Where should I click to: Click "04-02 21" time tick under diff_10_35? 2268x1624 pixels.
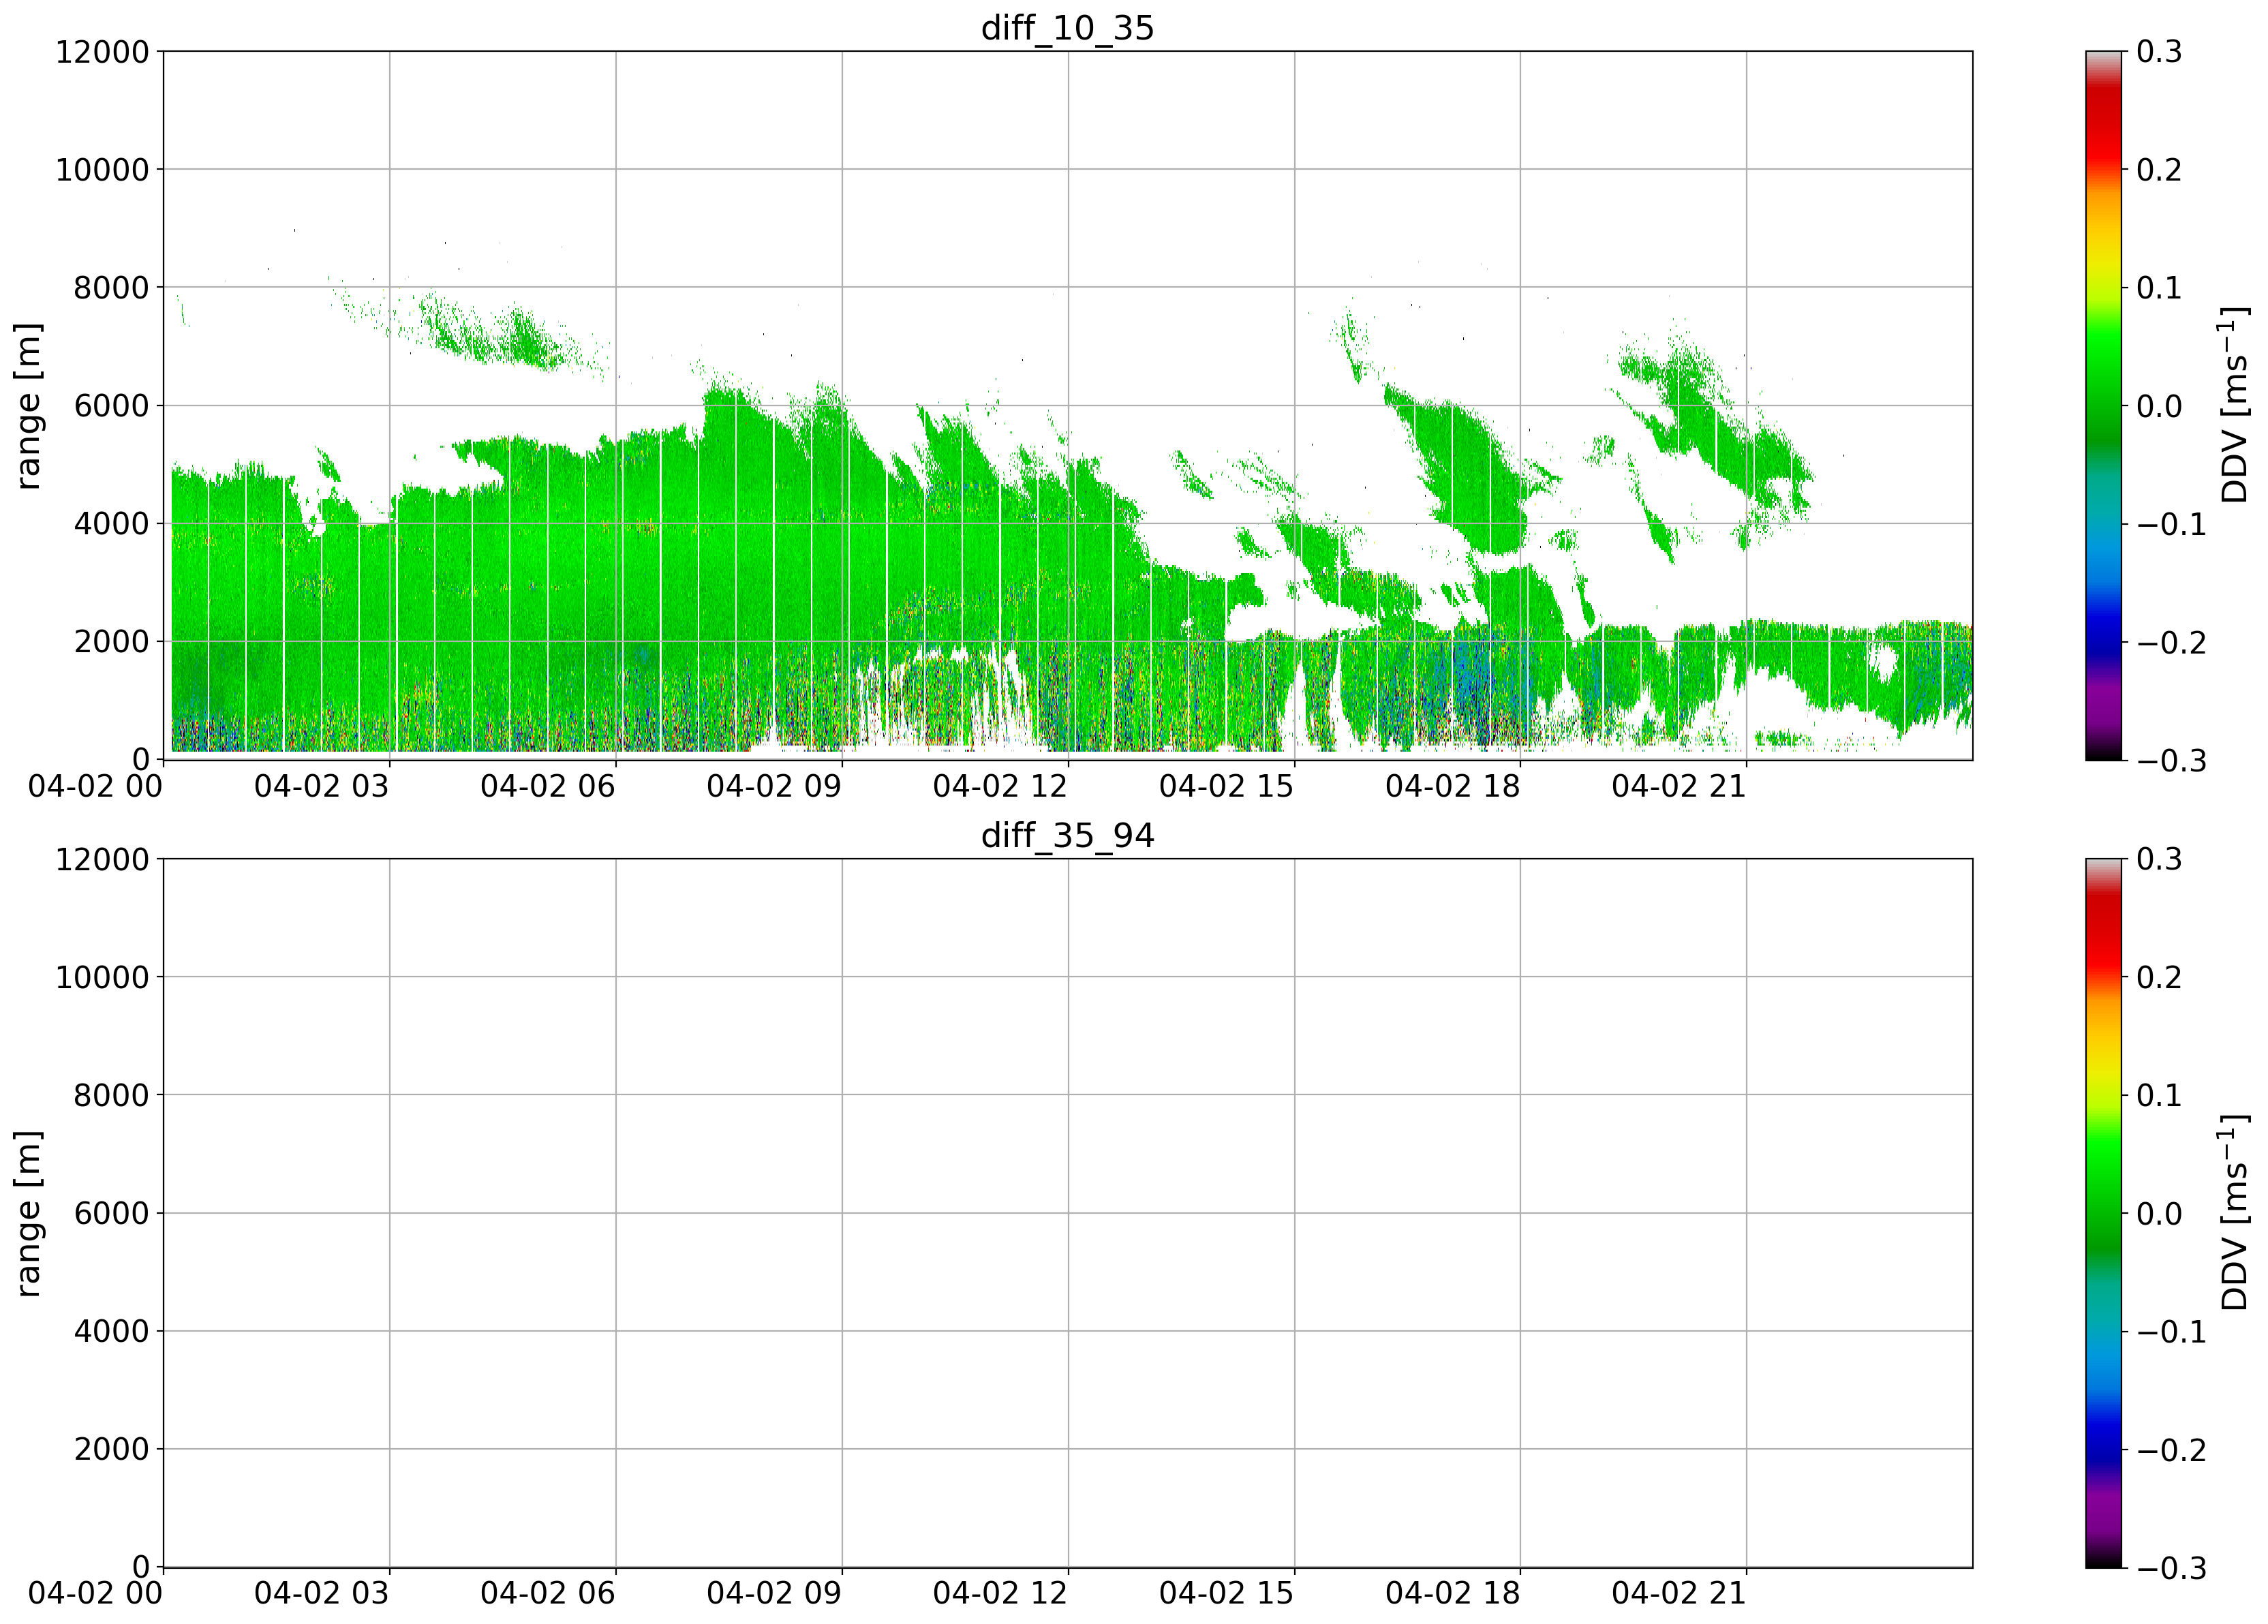click(x=1679, y=787)
